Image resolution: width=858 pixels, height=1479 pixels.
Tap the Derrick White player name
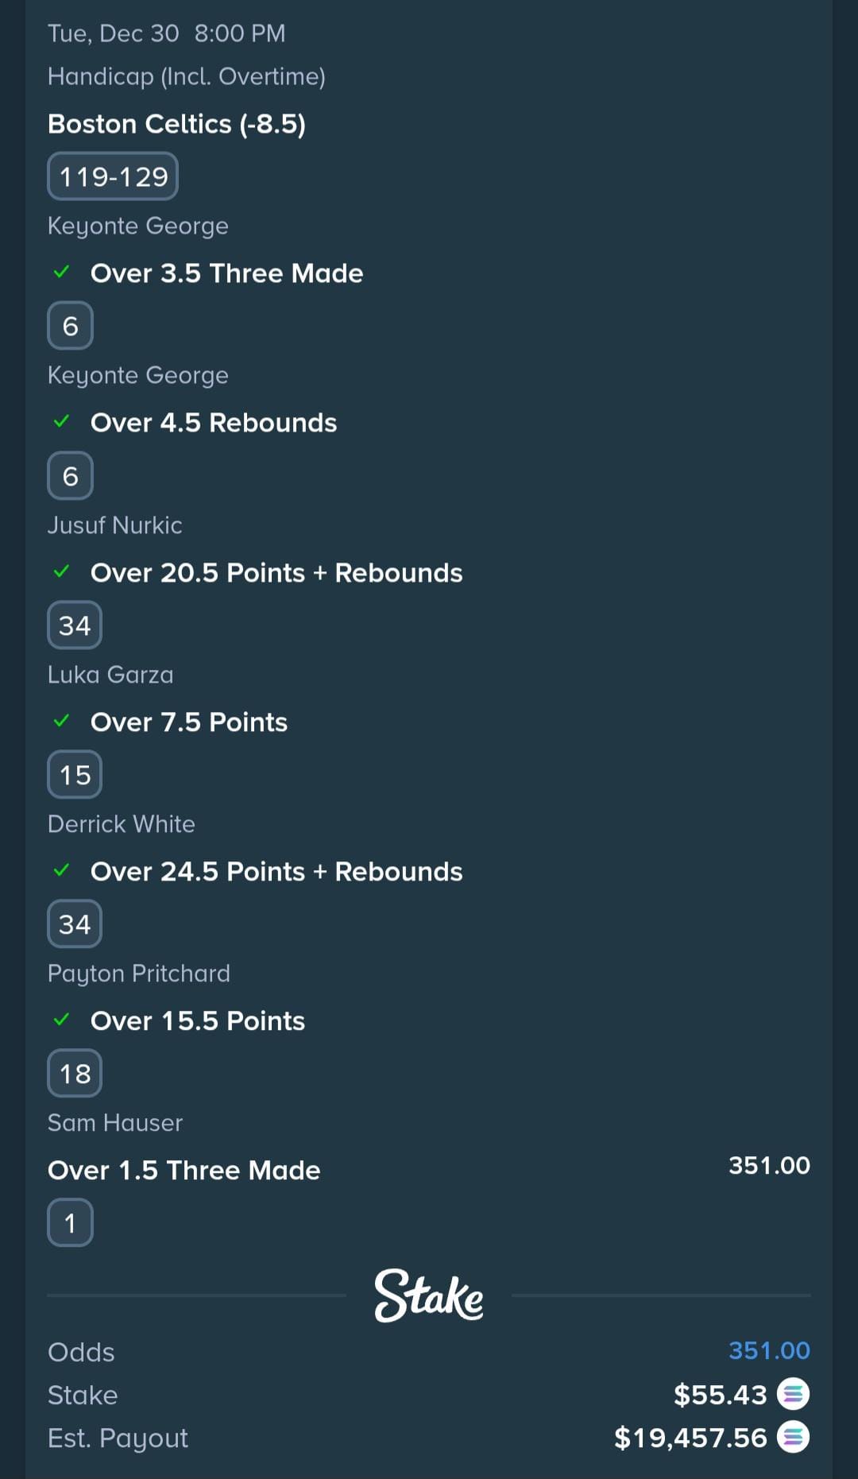tap(122, 824)
